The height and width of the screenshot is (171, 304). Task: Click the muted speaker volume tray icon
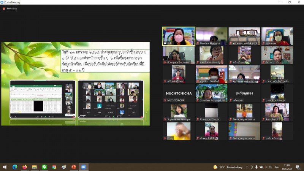271,167
